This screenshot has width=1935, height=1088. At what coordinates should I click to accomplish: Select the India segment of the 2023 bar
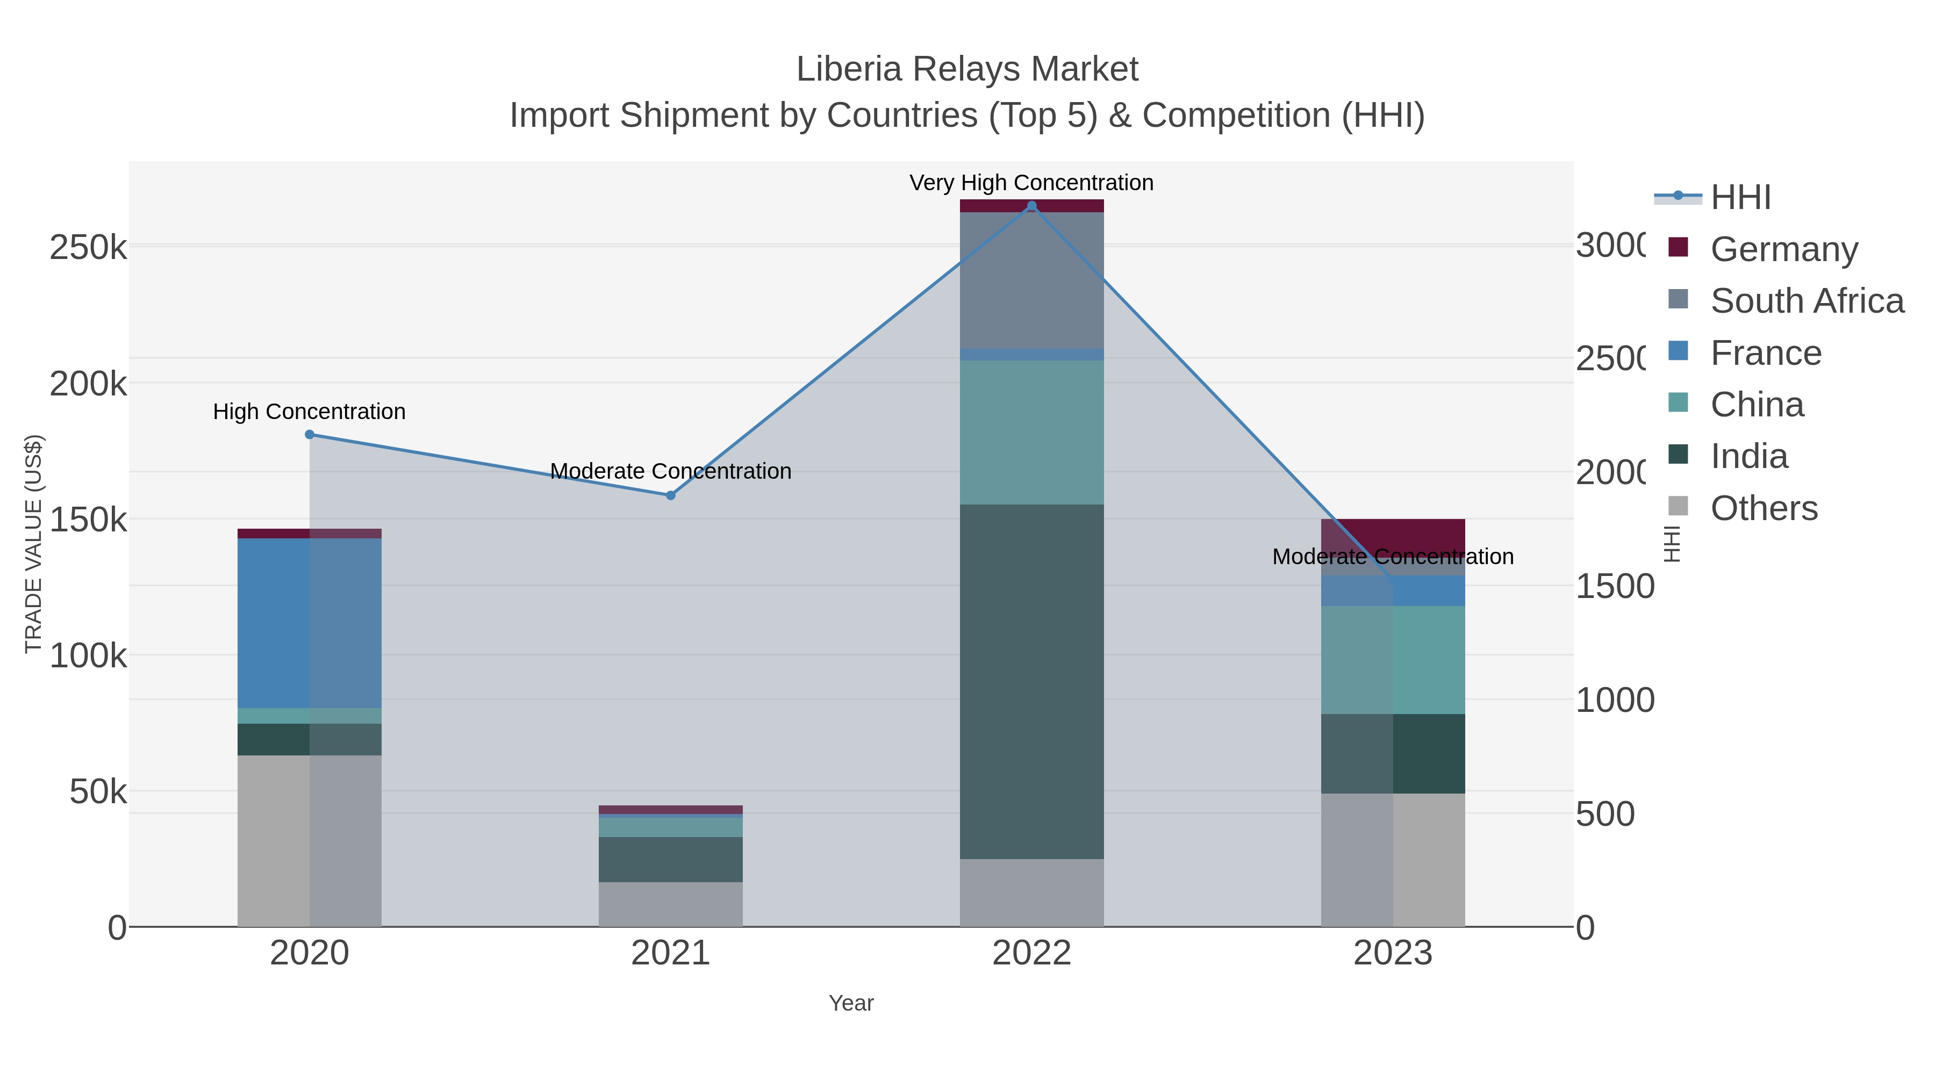1393,754
